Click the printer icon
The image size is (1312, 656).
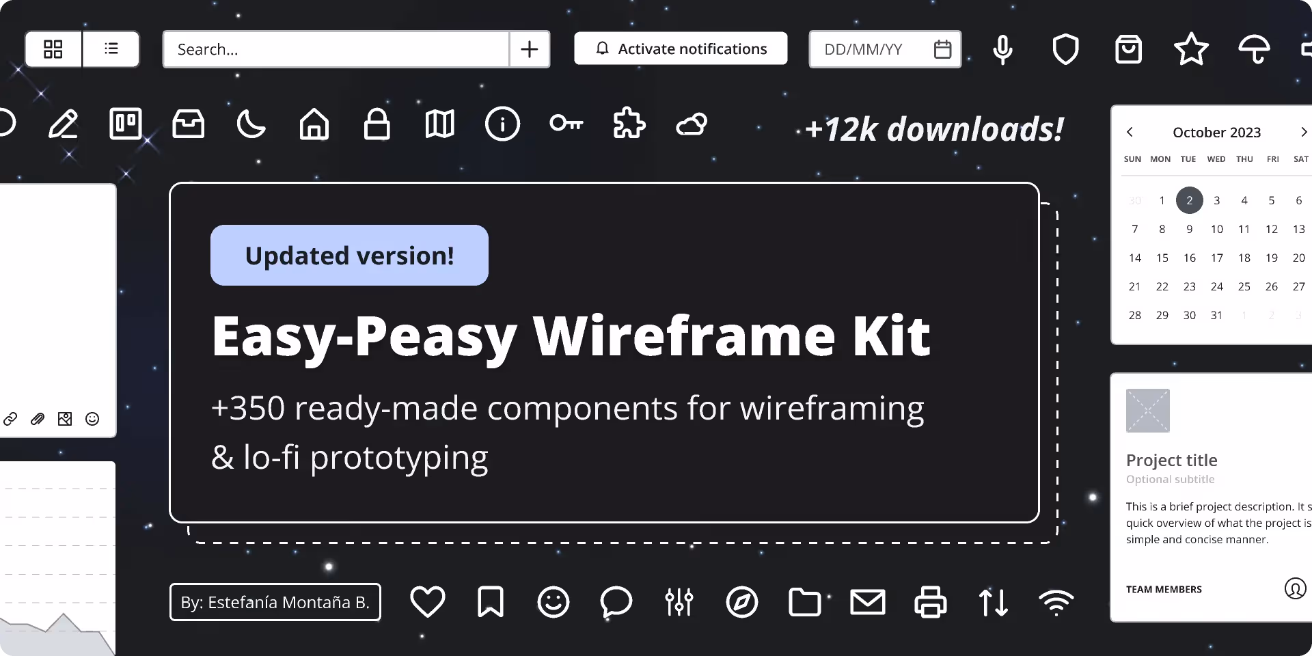[x=931, y=602]
